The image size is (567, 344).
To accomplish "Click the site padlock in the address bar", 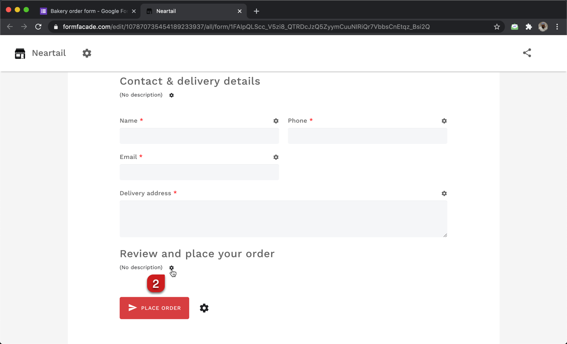I will click(x=55, y=27).
